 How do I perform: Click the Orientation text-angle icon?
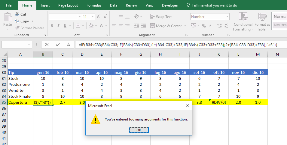coord(137,16)
